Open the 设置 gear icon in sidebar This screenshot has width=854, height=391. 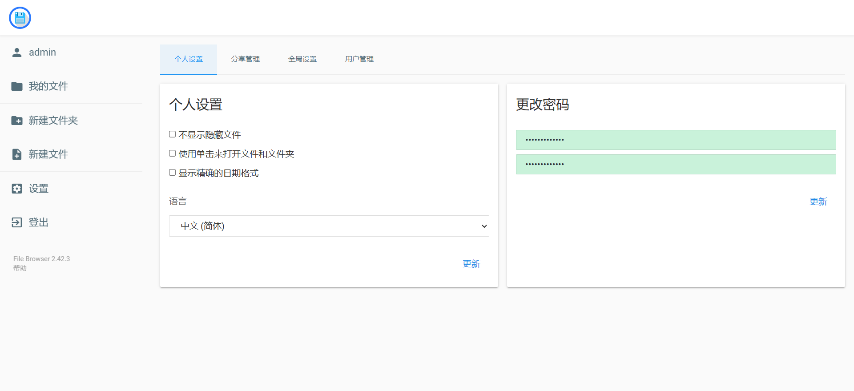coord(17,189)
